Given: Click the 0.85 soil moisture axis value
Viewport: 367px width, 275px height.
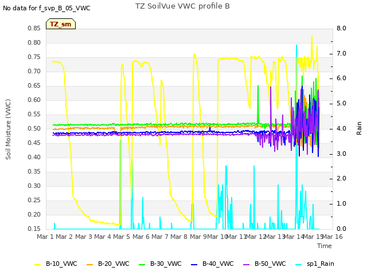Looking at the screenshot, I should 34,29.
